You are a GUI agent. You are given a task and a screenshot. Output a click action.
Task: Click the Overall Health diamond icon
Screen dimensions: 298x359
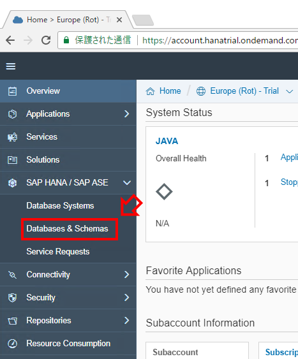(164, 191)
